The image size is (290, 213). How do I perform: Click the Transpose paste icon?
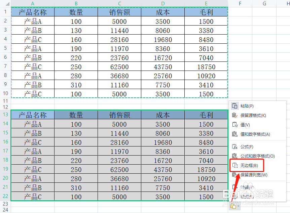(234, 187)
